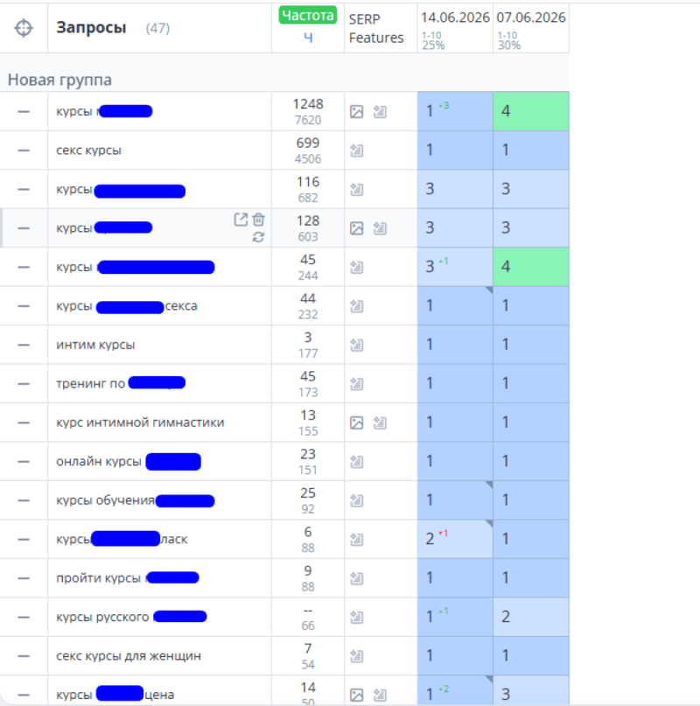The height and width of the screenshot is (706, 700).
Task: Click the snippet icon in the 116 frequency row
Action: [357, 190]
